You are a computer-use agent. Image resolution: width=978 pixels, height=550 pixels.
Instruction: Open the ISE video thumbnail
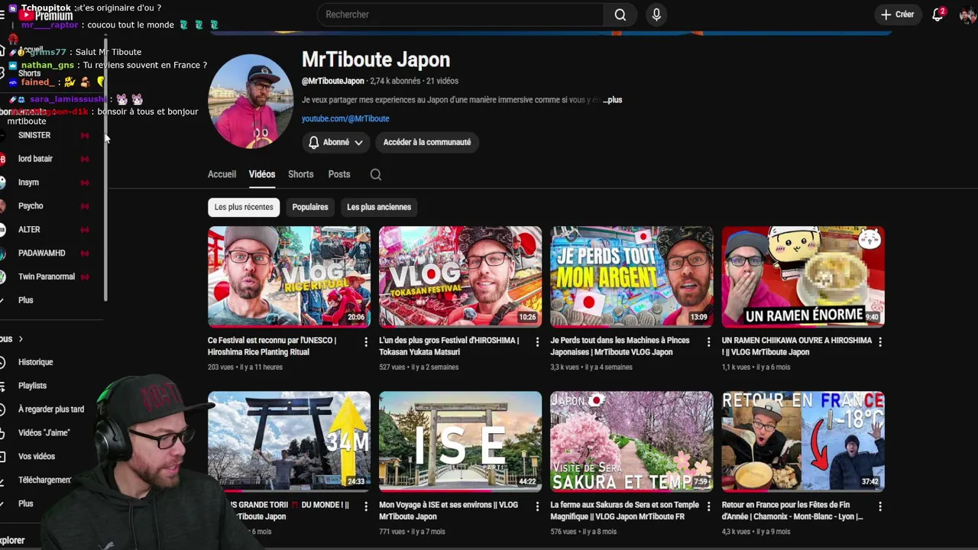[460, 442]
